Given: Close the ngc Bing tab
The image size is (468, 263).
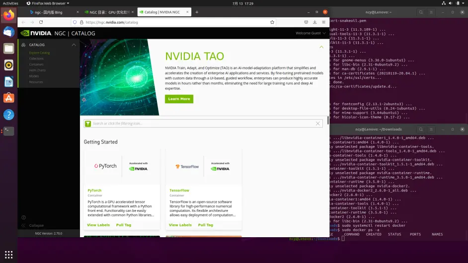Looking at the screenshot, I should point(78,12).
